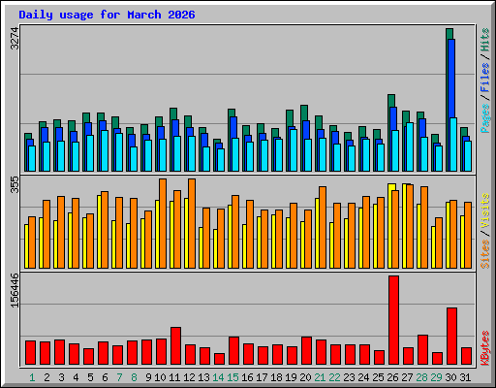496x388 pixels.
Task: Click day label 15 on x-axis
Action: [232, 377]
